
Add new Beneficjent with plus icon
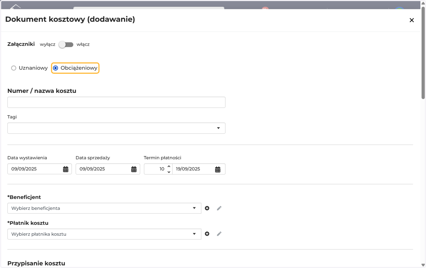(207, 208)
